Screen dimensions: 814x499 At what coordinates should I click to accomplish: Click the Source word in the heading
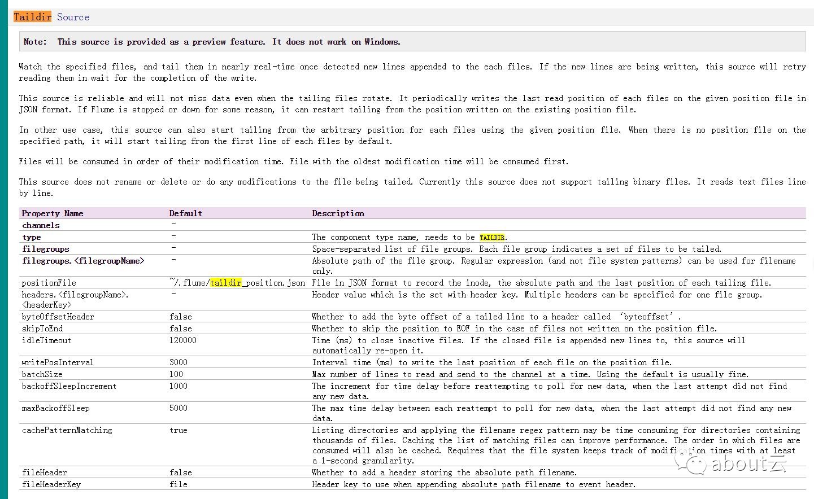tap(73, 17)
